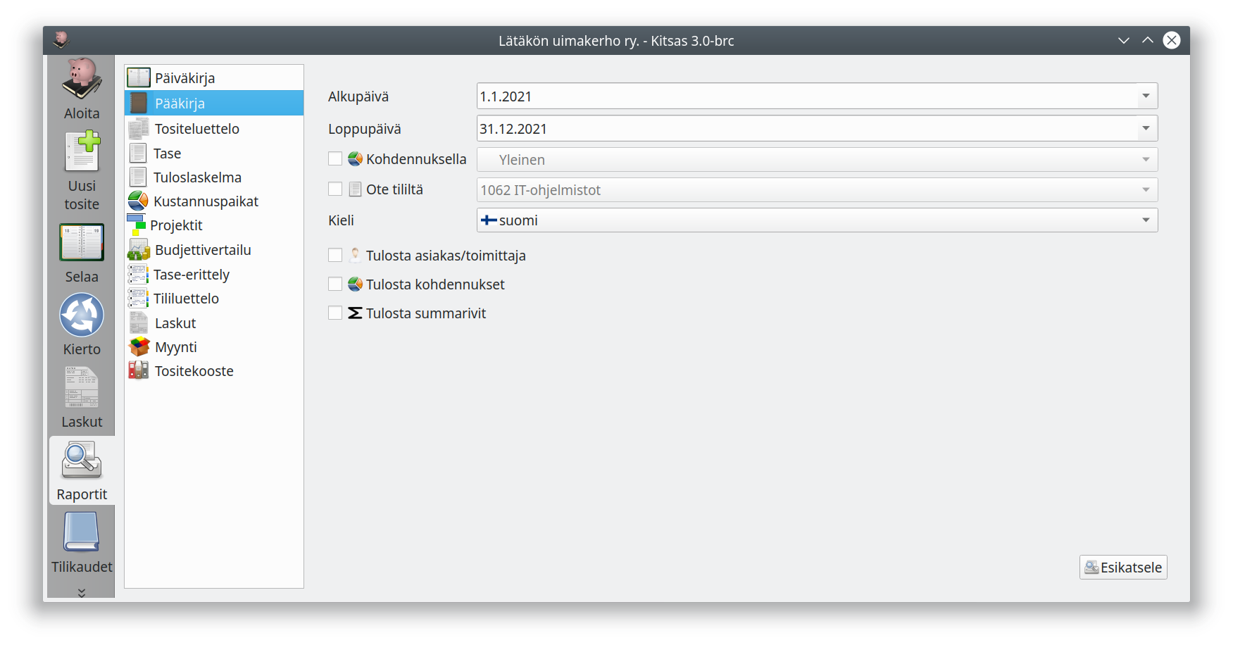Click the Esikatsele preview button
1233x645 pixels.
[1123, 568]
